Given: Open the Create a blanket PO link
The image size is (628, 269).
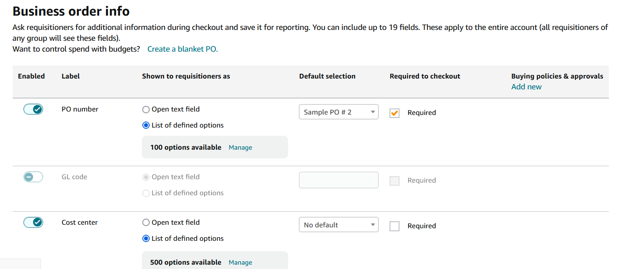Looking at the screenshot, I should point(182,49).
